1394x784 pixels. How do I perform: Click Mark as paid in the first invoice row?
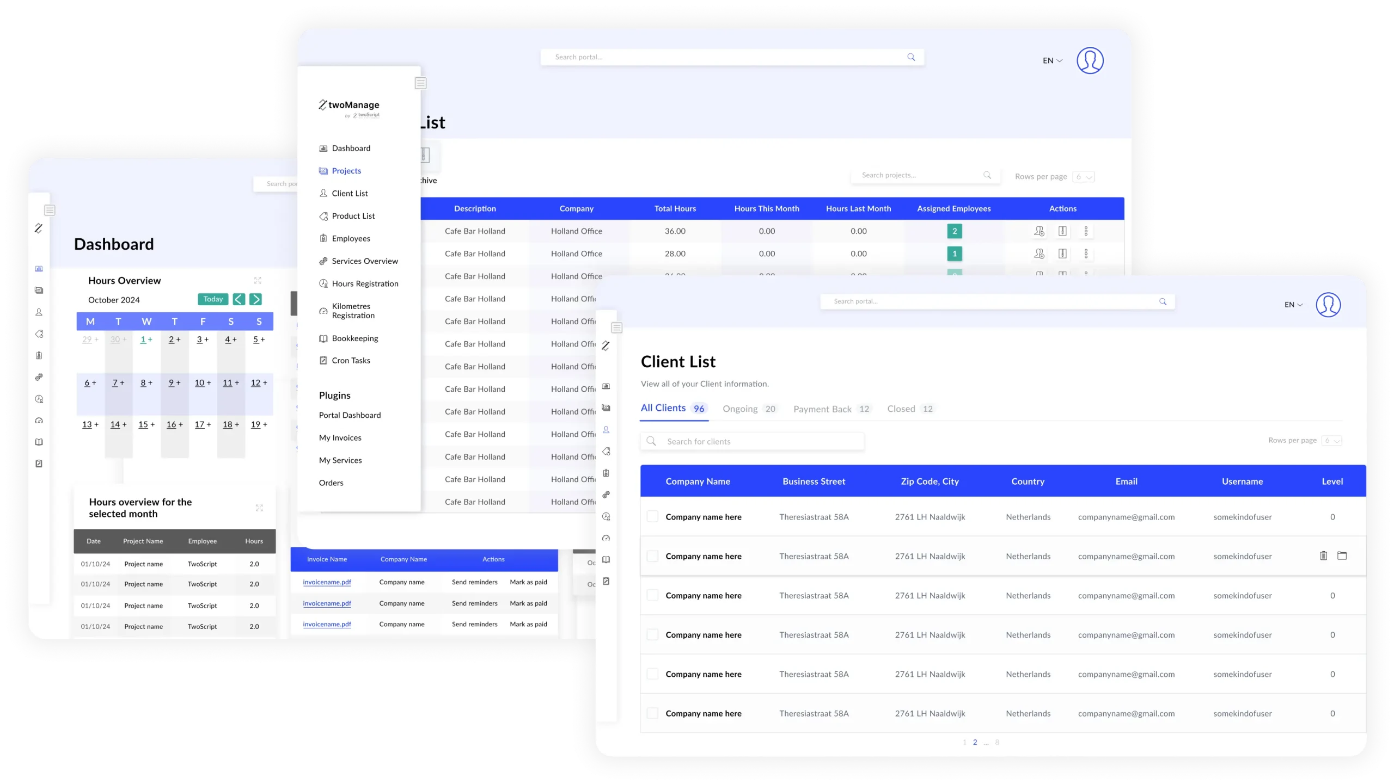(x=528, y=582)
